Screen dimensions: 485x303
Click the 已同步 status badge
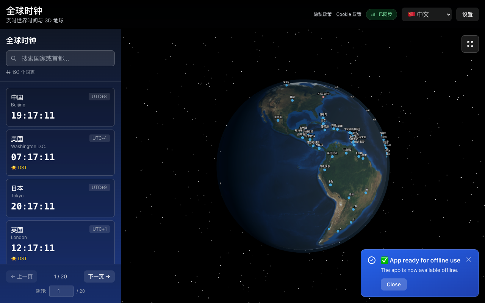(382, 14)
